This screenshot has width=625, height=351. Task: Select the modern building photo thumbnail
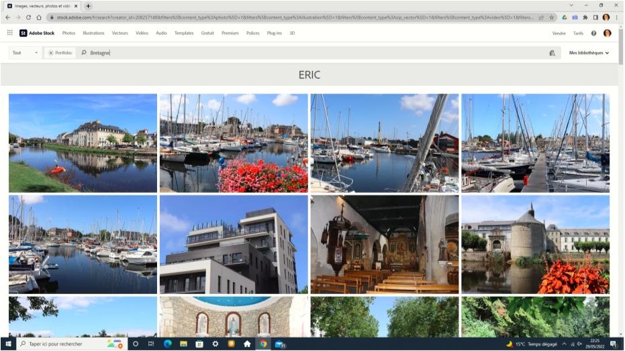(233, 244)
